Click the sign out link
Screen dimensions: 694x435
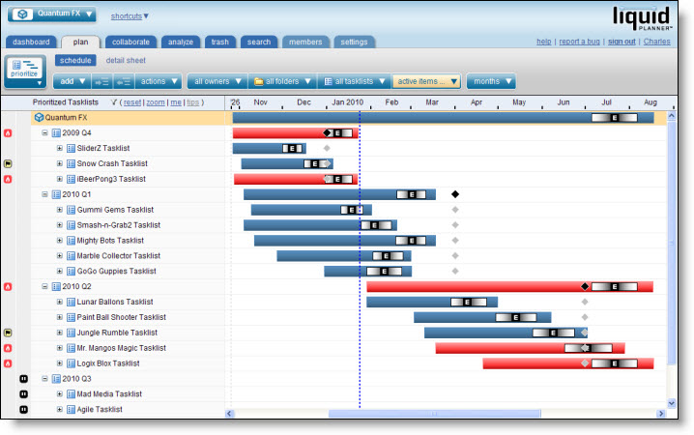coord(622,42)
